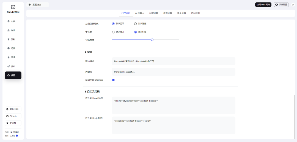Select 默认隐藏 for 左侧目录导航
The image size is (297, 142).
tap(135, 24)
